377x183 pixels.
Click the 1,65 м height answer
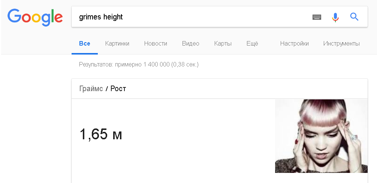coord(101,134)
